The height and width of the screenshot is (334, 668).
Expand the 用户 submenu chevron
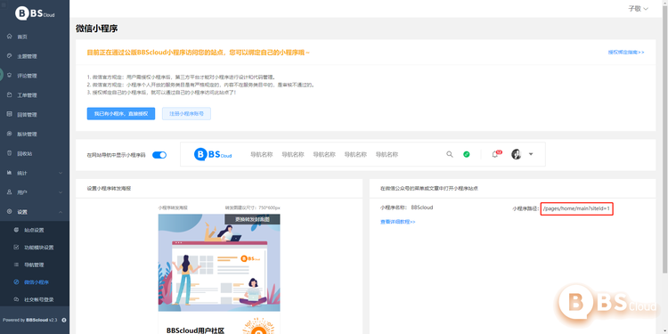pyautogui.click(x=61, y=192)
